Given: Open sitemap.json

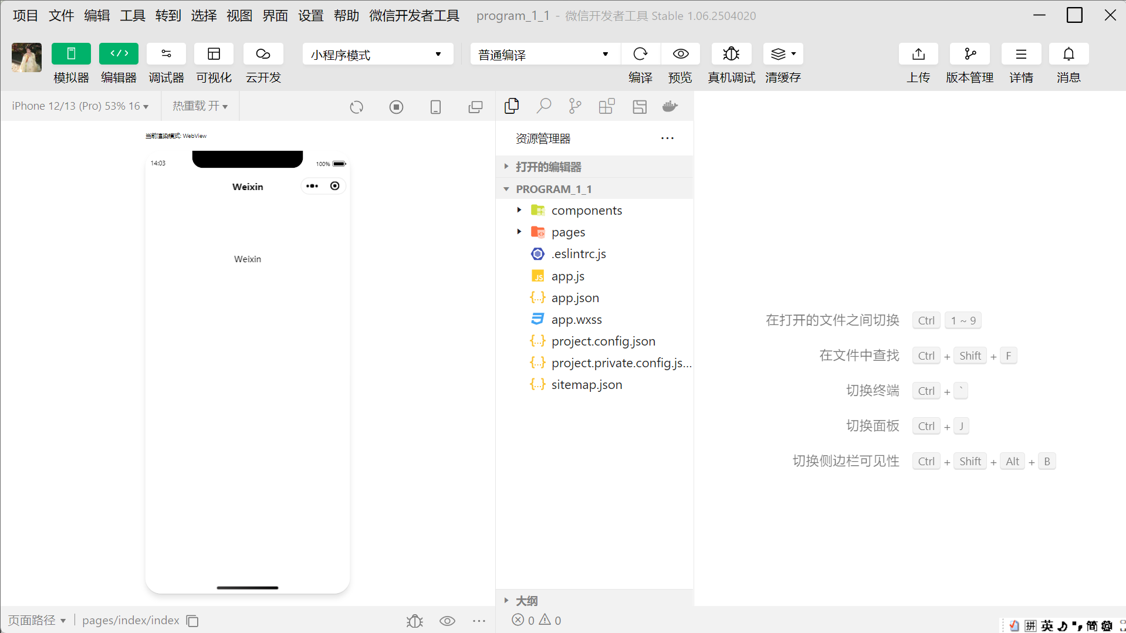Looking at the screenshot, I should 594,384.
